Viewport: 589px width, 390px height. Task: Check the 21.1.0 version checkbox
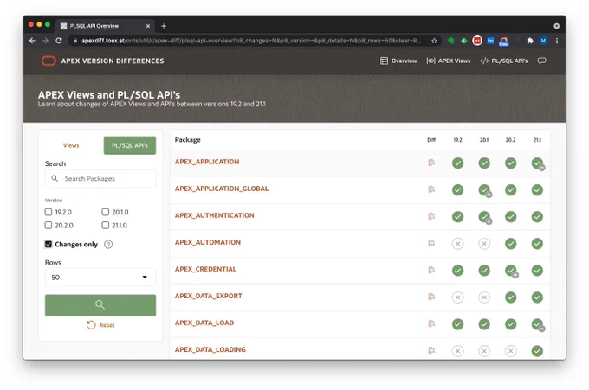[106, 225]
